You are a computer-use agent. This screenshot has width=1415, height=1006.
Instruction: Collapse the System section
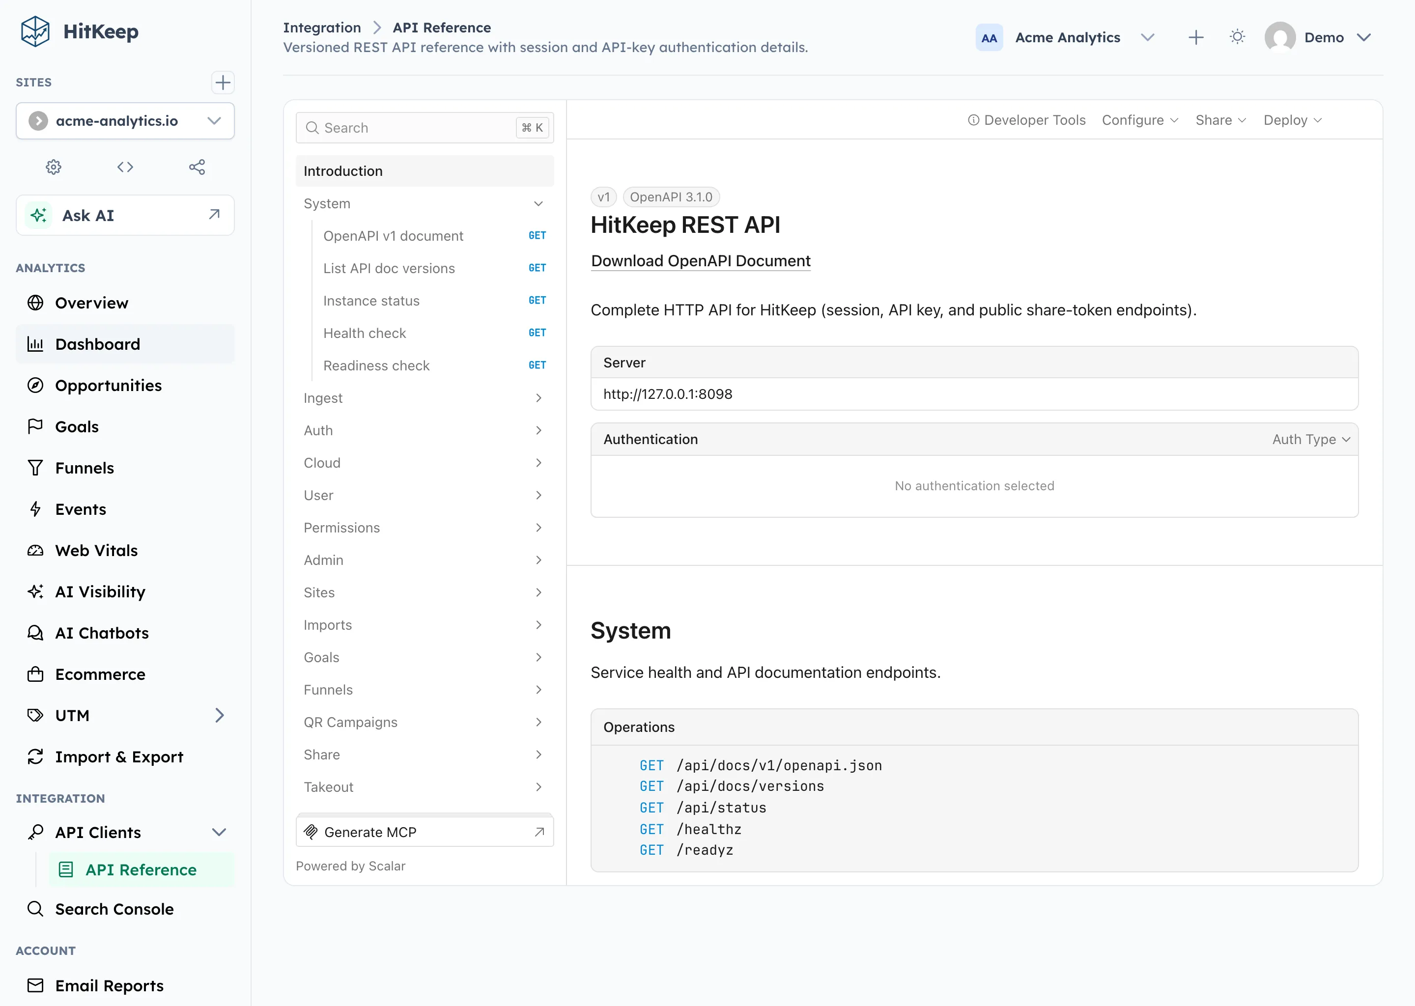pos(425,203)
